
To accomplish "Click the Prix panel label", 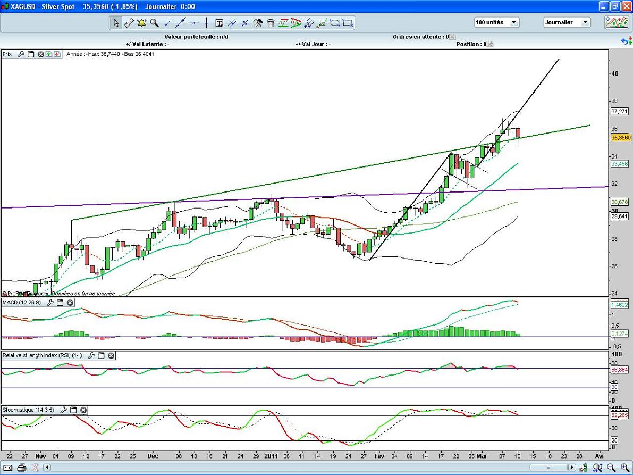I will [7, 54].
